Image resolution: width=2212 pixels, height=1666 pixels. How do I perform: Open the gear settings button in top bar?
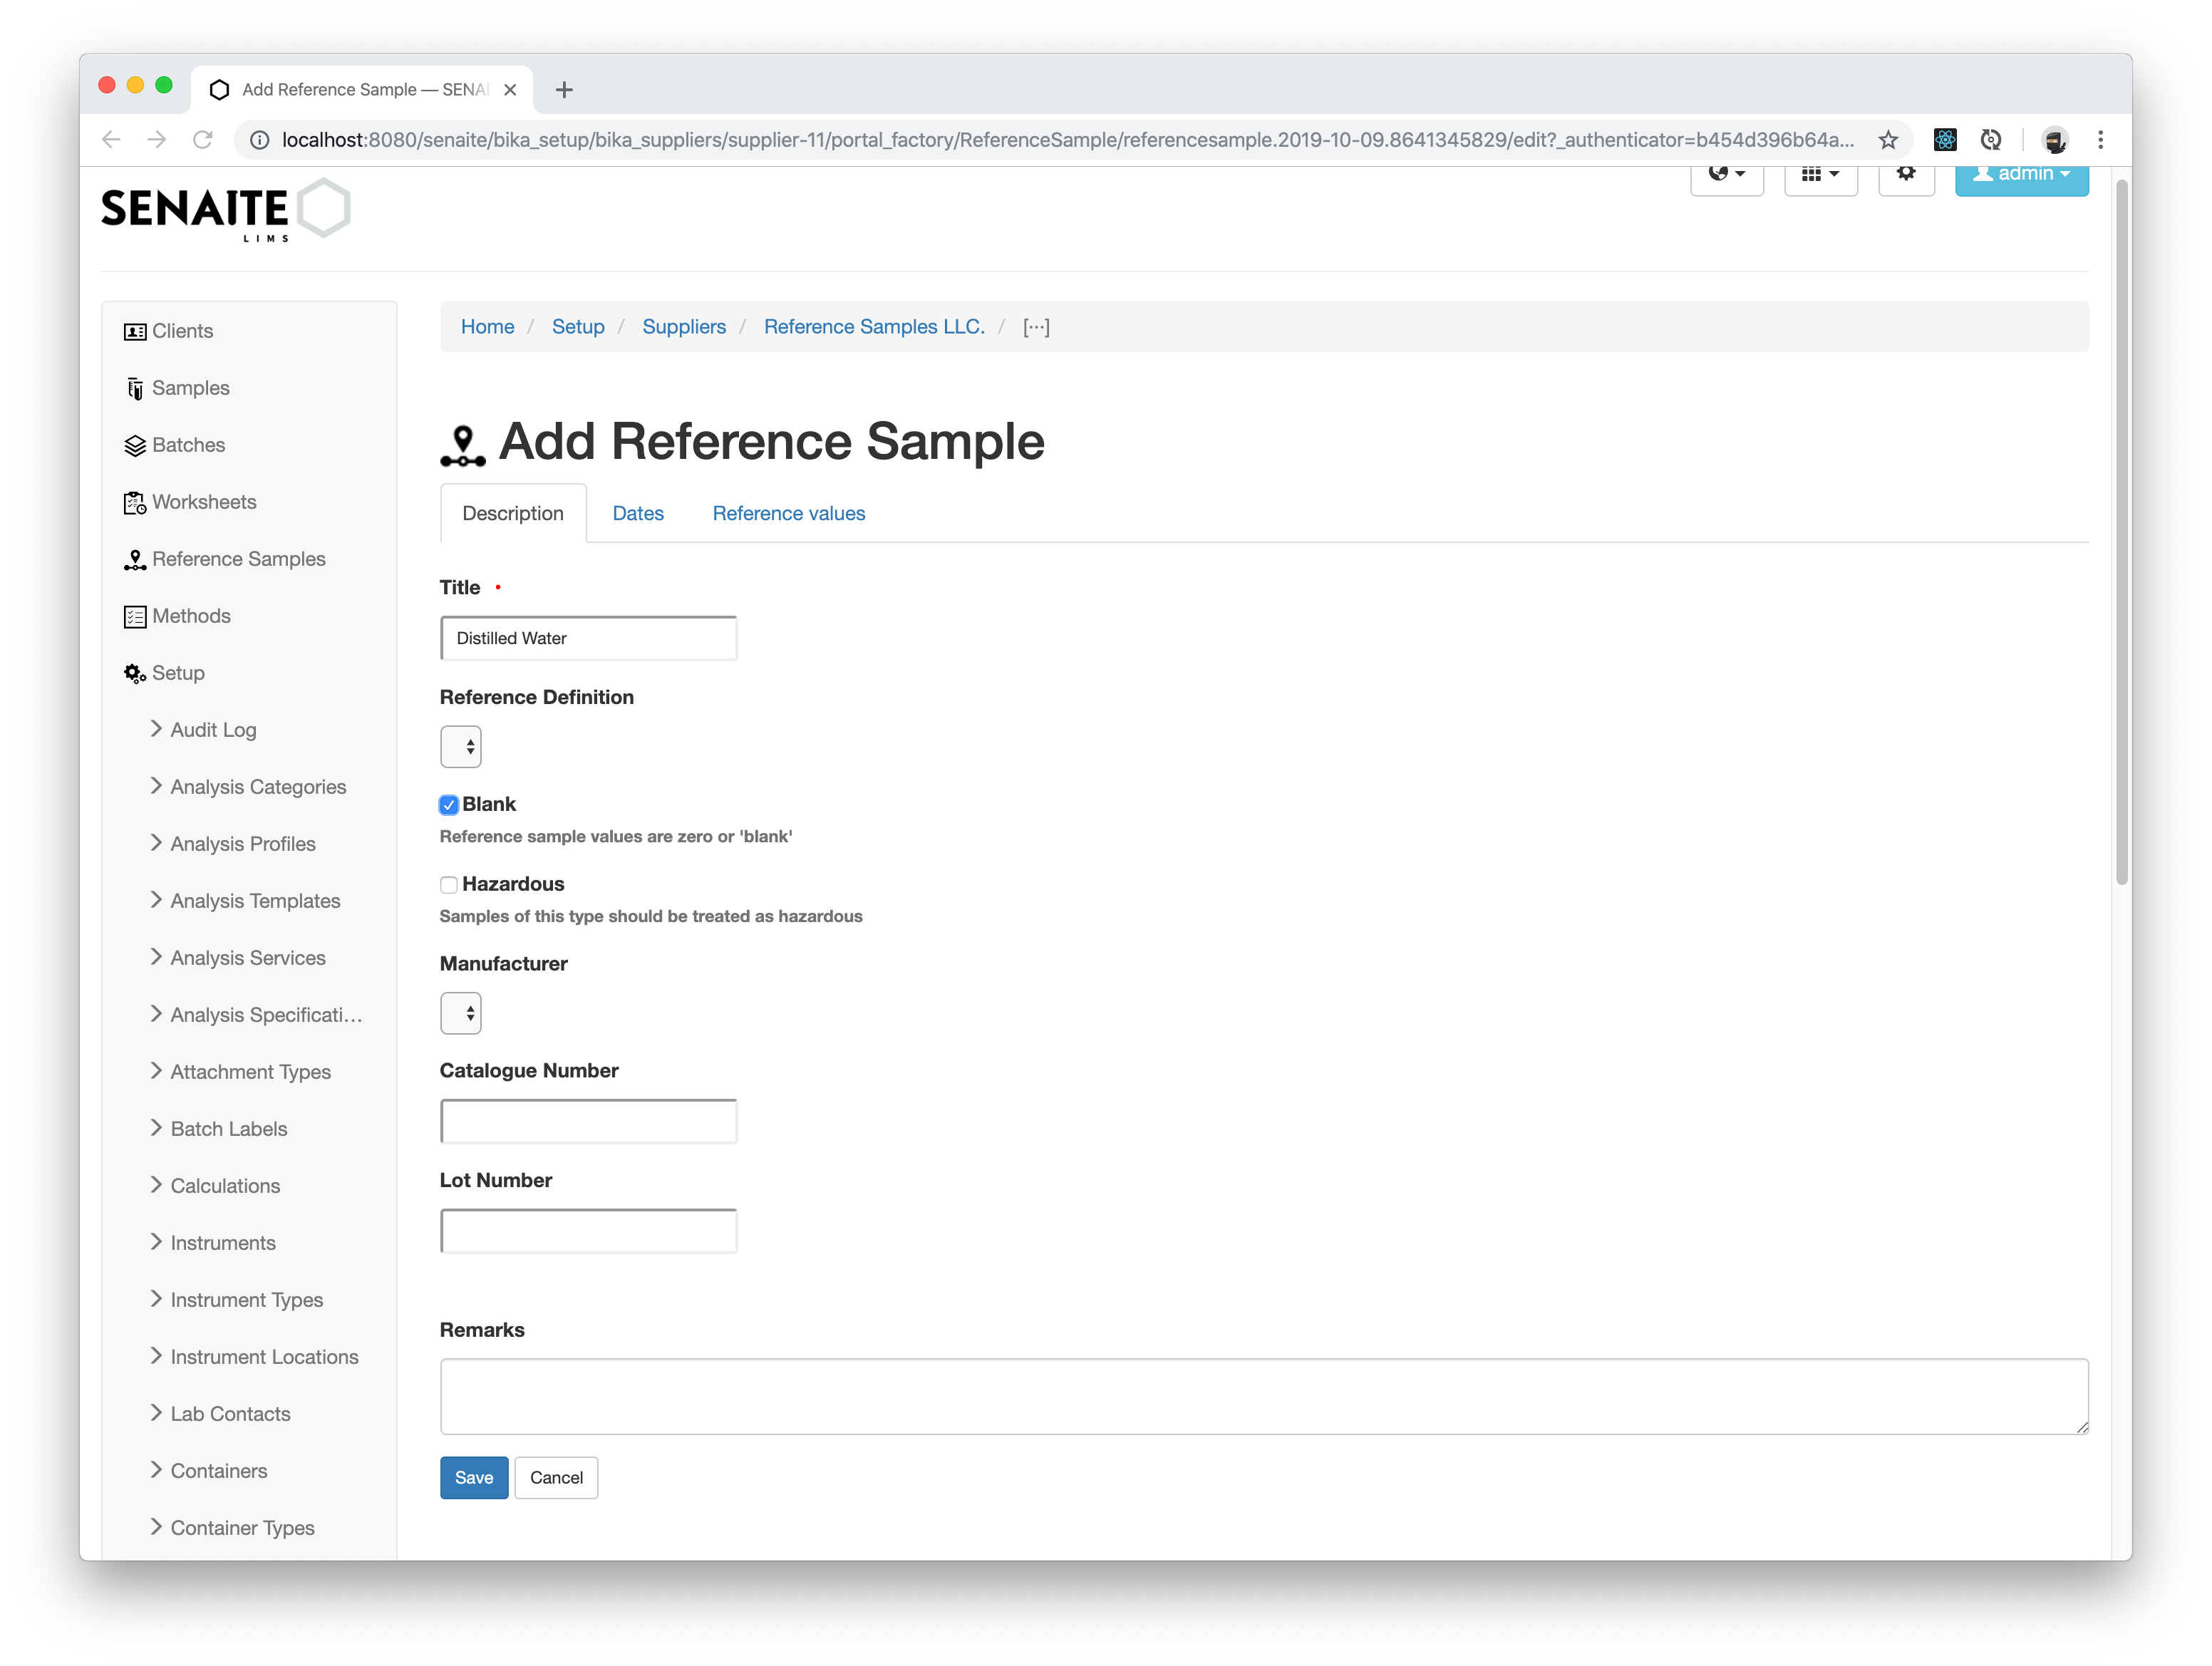[x=1906, y=175]
